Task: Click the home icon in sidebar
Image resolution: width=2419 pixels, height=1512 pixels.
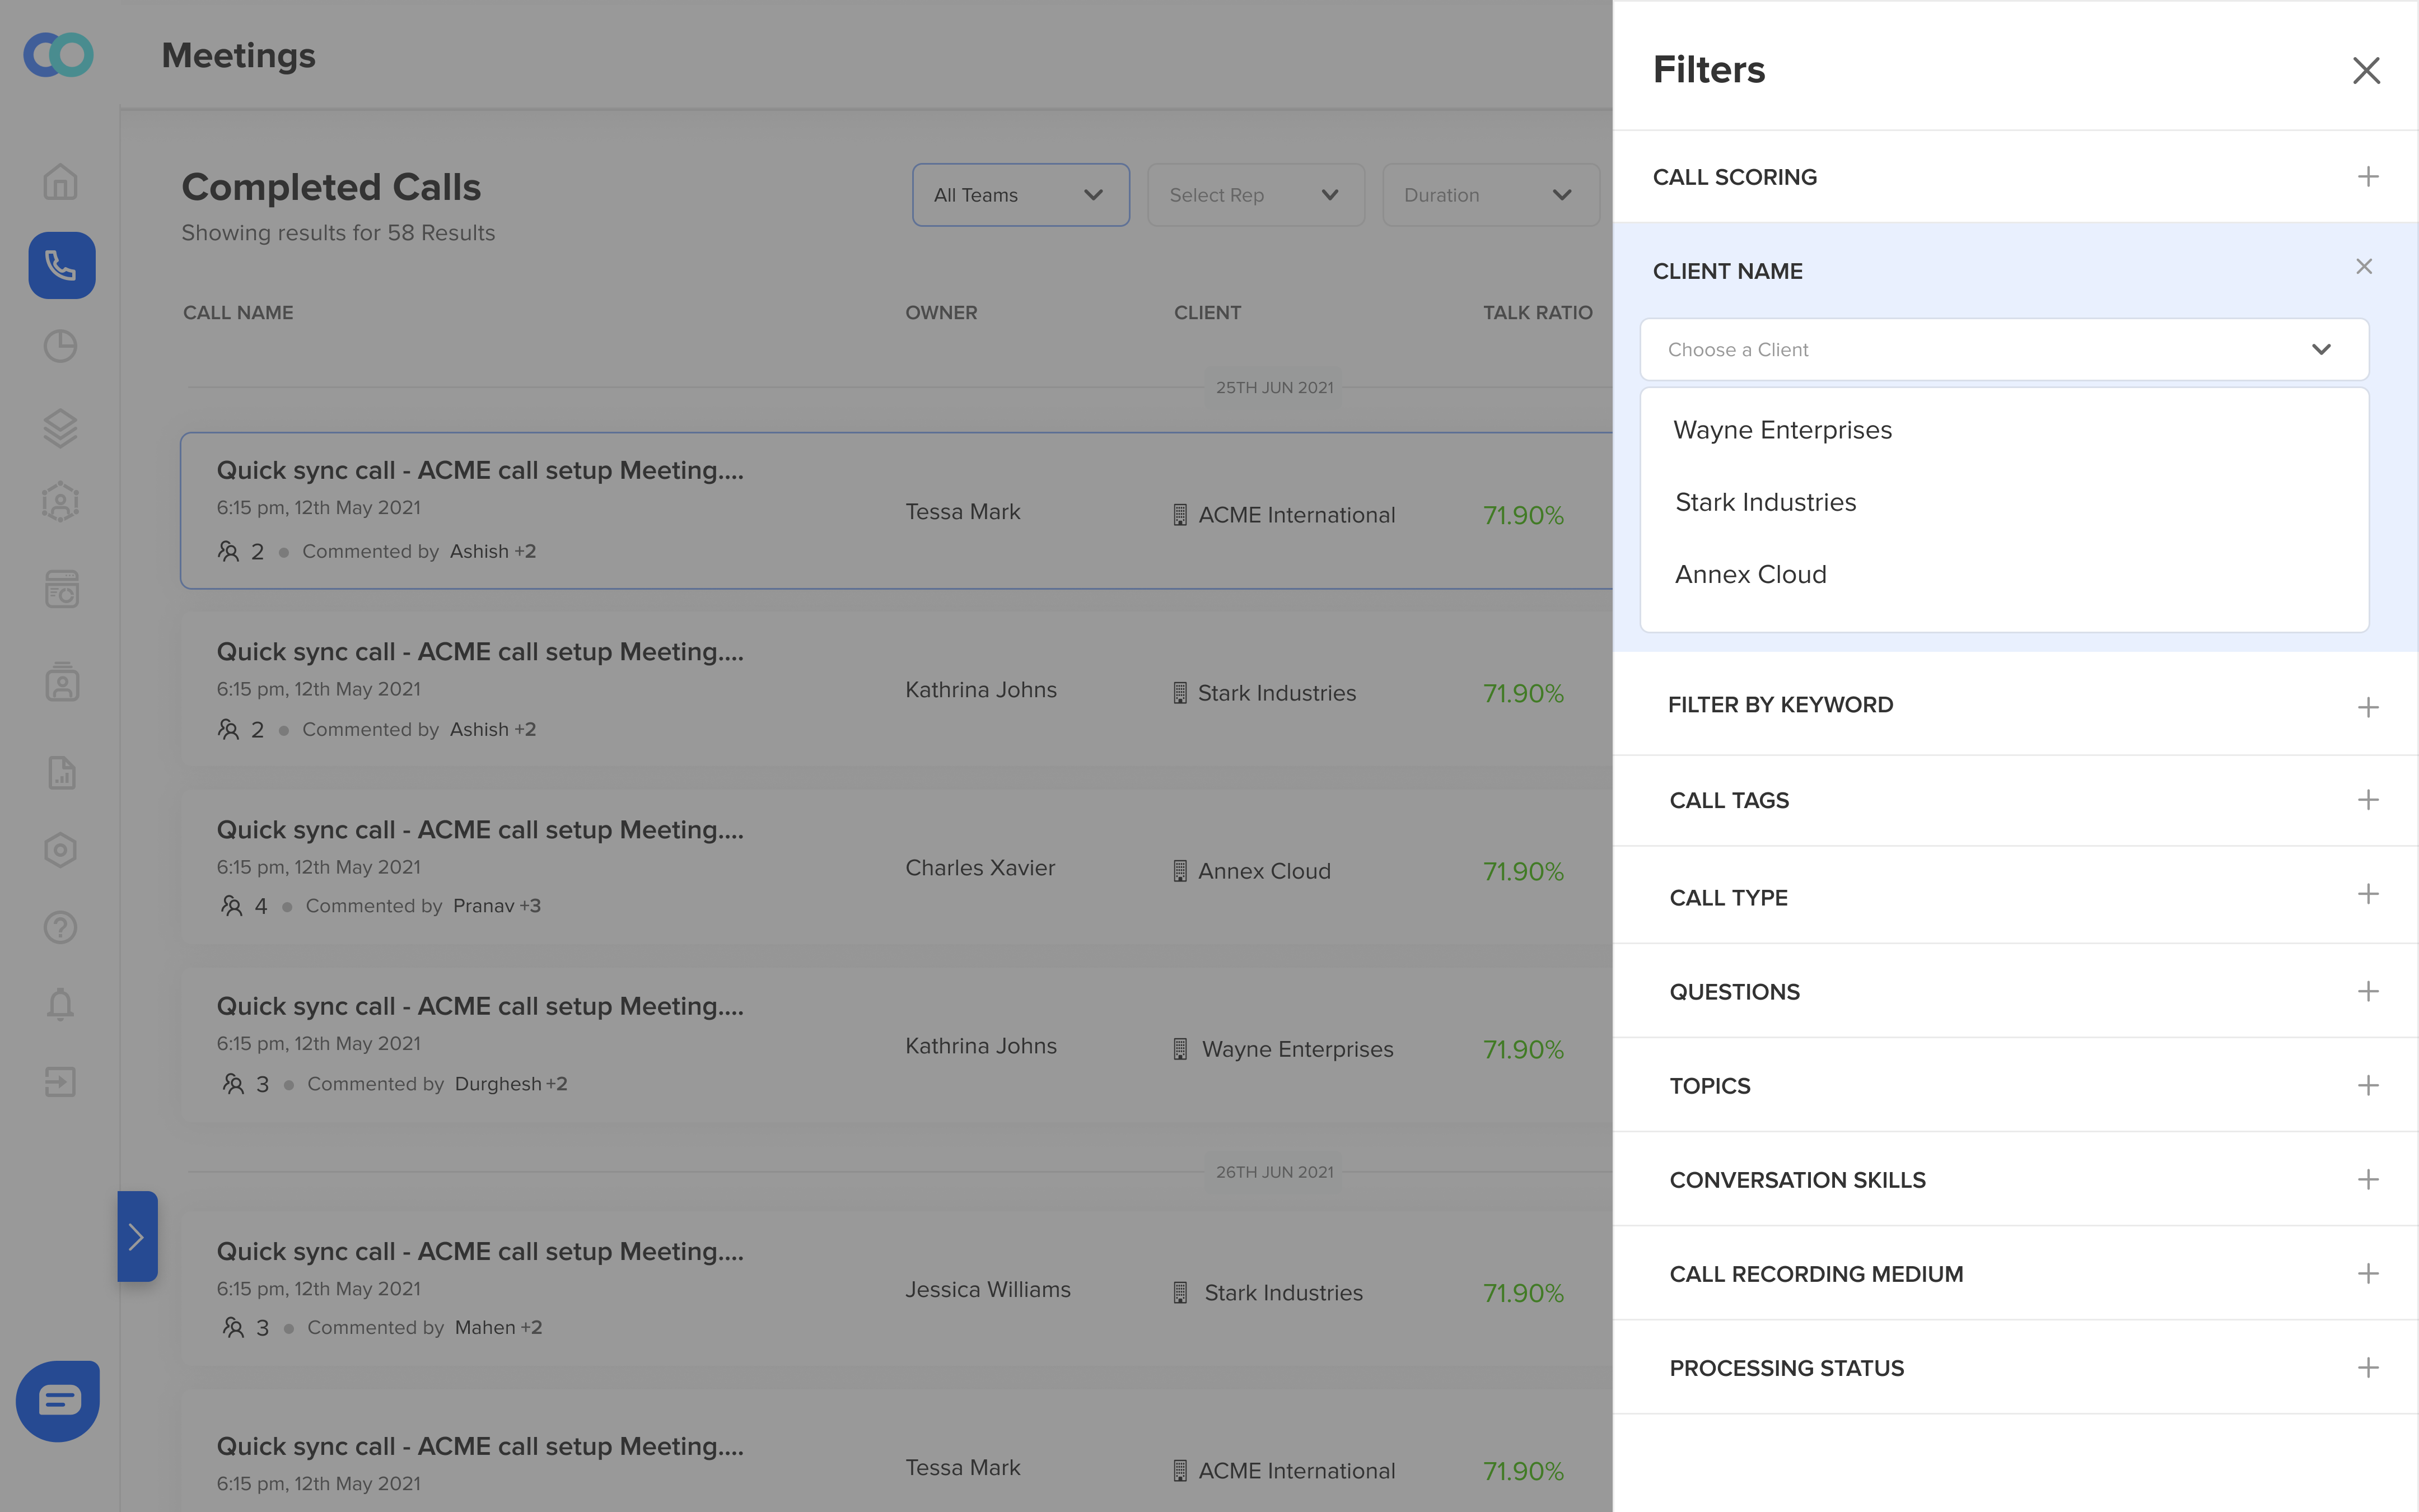Action: (x=61, y=182)
